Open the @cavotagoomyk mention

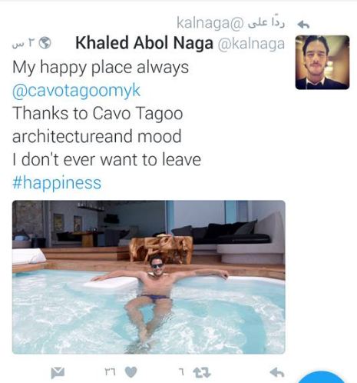pyautogui.click(x=76, y=91)
